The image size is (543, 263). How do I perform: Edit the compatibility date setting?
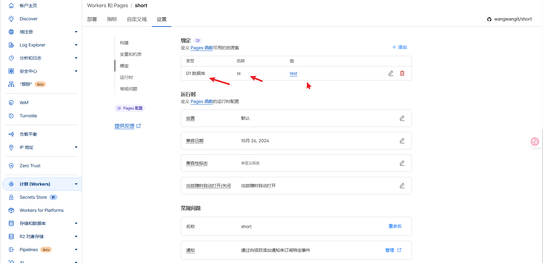coord(402,141)
